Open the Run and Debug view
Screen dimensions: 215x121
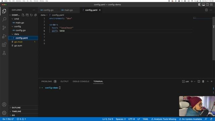pos(4,36)
